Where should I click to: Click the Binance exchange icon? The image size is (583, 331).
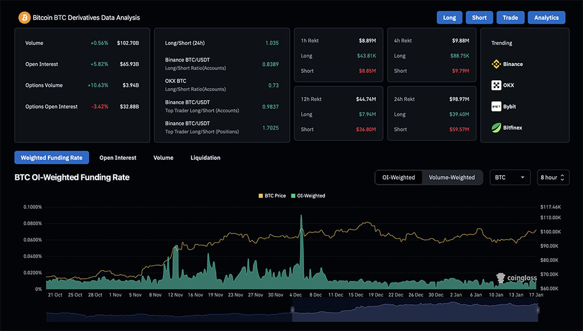pos(496,64)
